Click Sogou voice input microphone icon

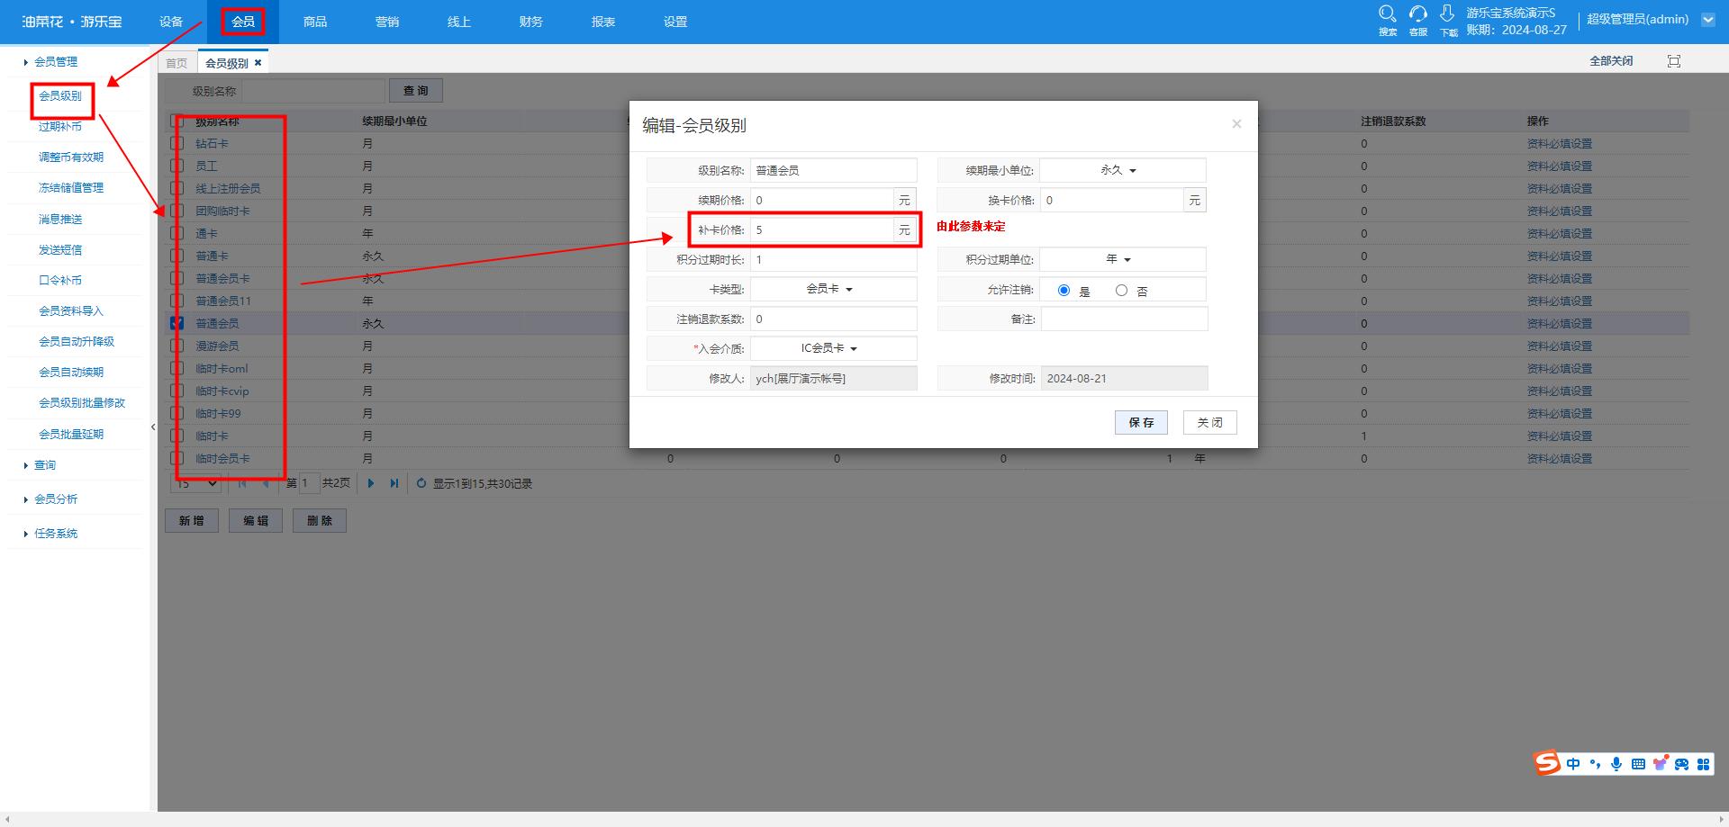(x=1616, y=764)
